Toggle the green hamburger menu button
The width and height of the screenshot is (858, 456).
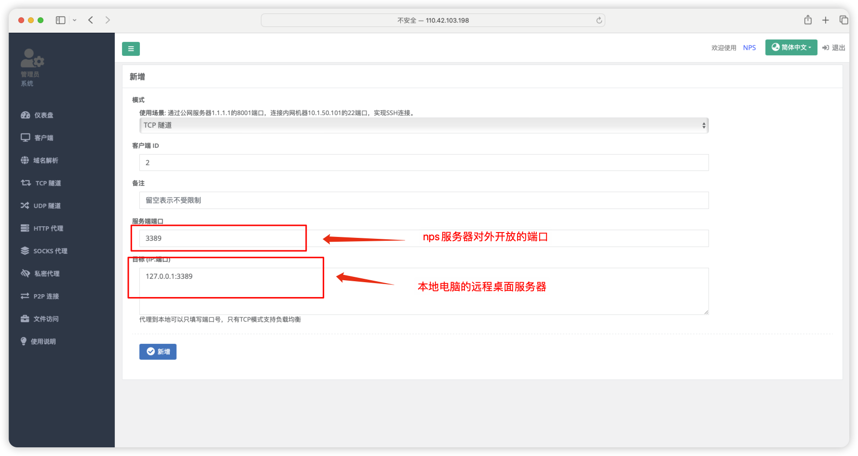[131, 49]
